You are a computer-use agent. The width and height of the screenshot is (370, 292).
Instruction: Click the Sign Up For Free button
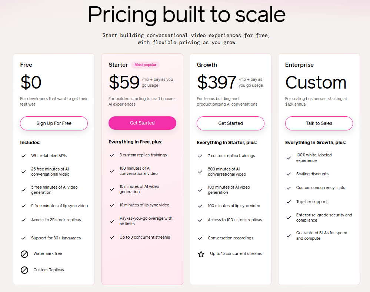click(x=54, y=123)
